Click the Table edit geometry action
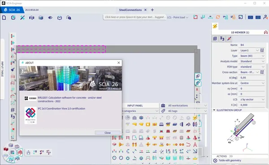 click(x=230, y=161)
